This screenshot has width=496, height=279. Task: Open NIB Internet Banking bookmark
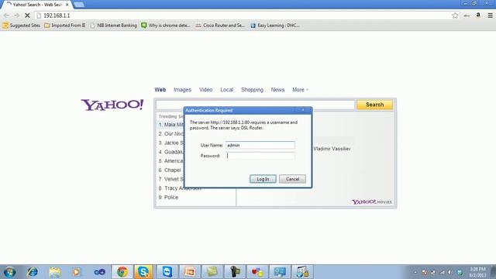[114, 26]
